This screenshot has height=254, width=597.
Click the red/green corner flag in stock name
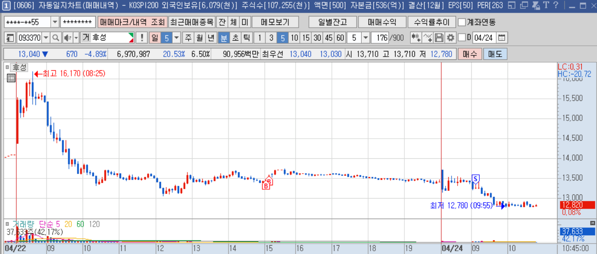[131, 38]
